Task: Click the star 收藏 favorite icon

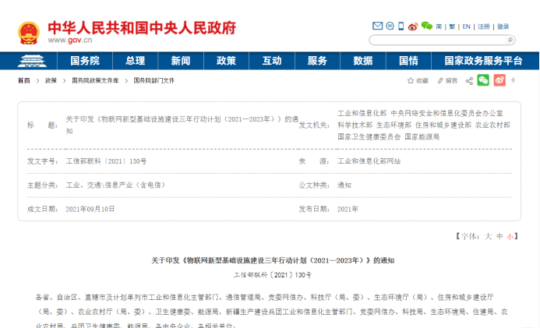Action: (418, 80)
